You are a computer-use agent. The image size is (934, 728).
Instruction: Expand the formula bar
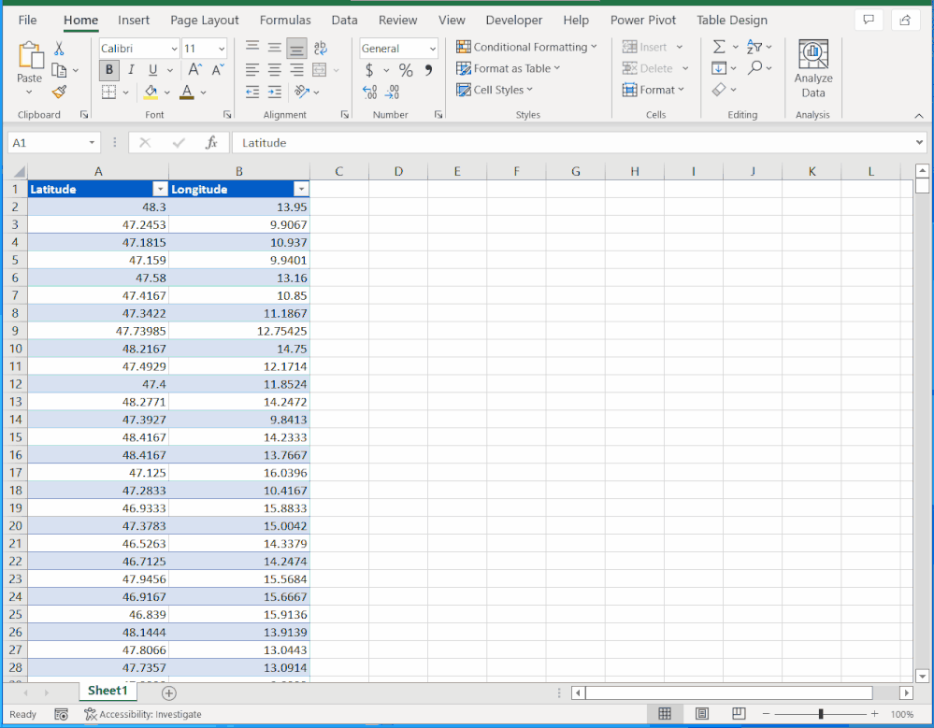click(919, 142)
